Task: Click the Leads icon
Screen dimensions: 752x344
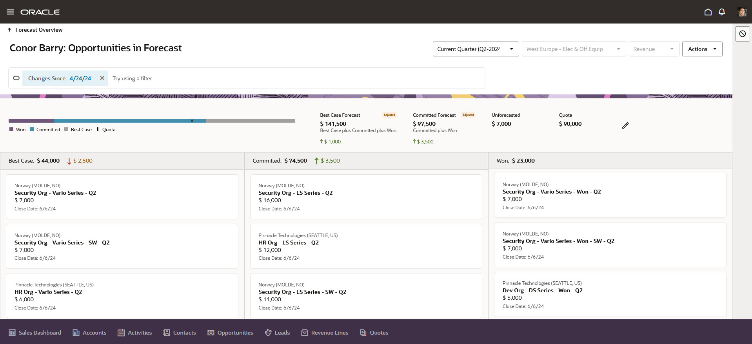Action: pos(268,333)
